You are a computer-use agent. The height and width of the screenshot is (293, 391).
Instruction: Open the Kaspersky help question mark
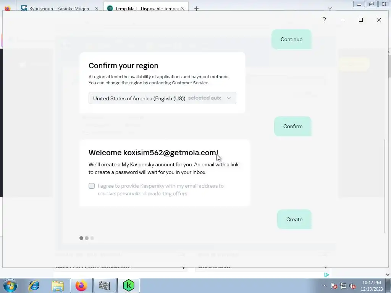pyautogui.click(x=324, y=20)
